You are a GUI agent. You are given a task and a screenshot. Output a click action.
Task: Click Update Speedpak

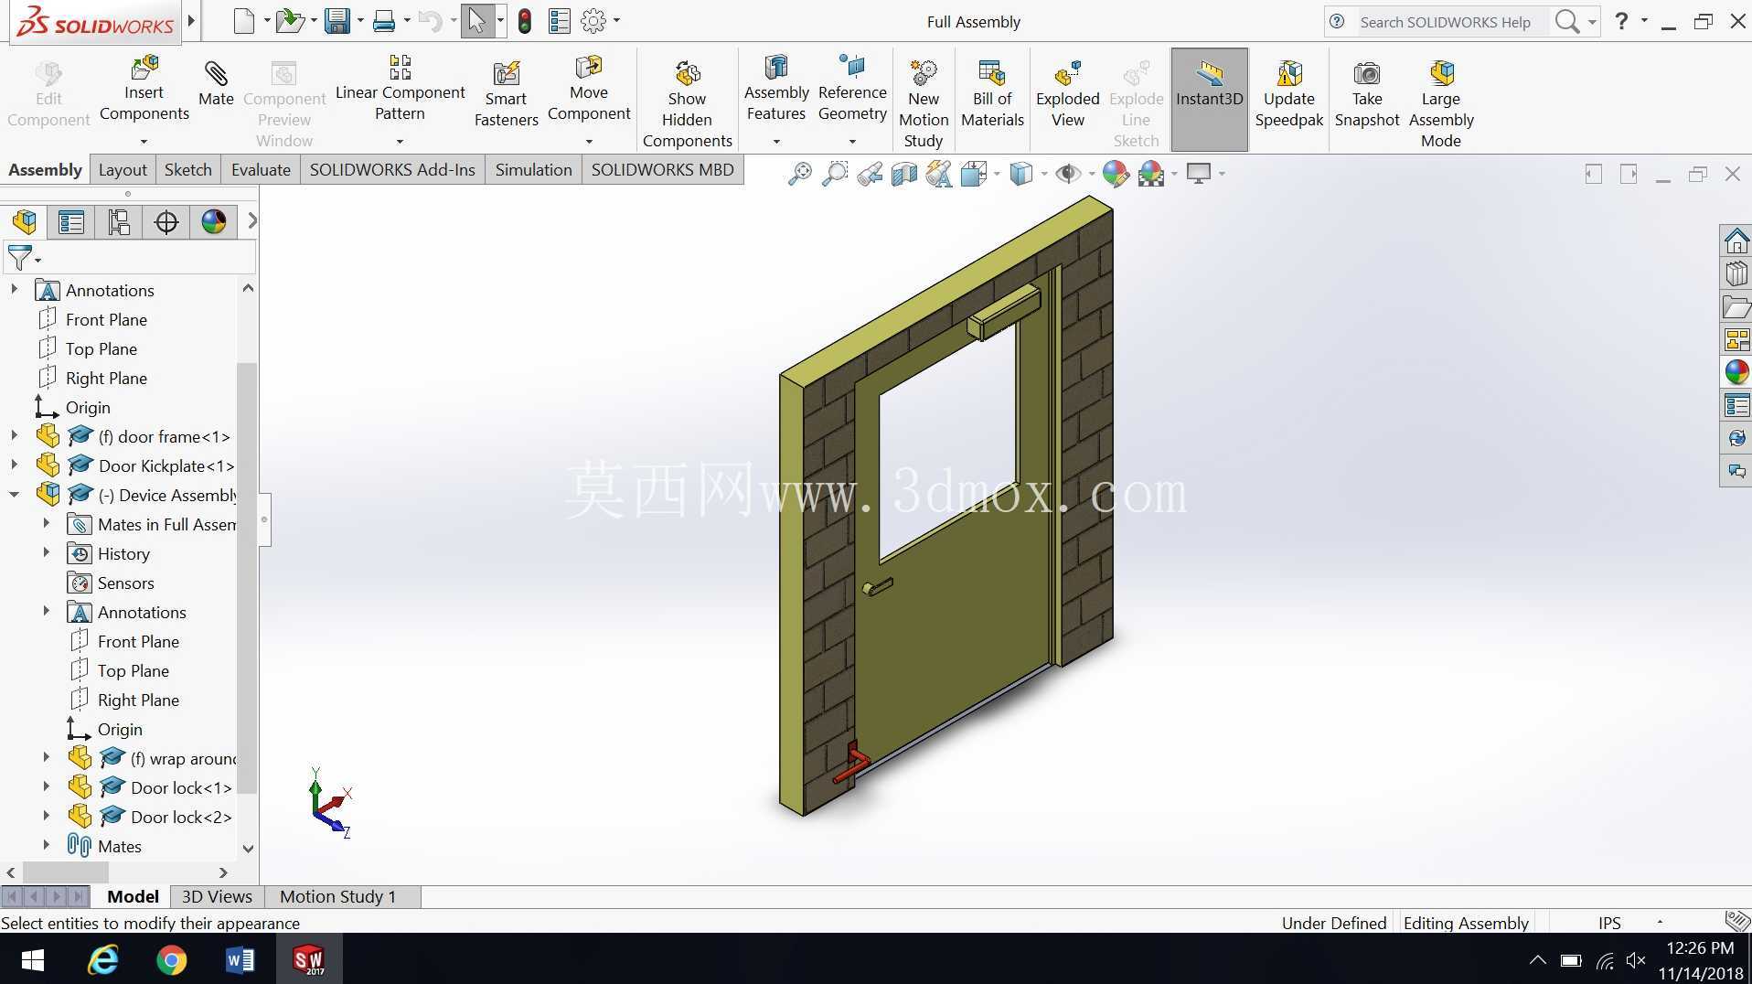click(1289, 94)
